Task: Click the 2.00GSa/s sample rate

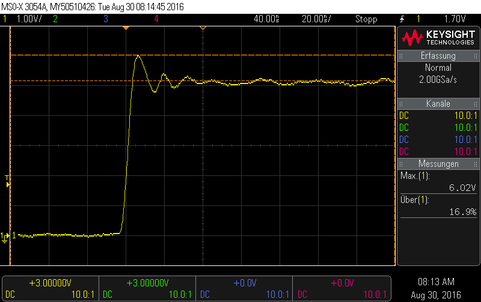Action: point(438,80)
